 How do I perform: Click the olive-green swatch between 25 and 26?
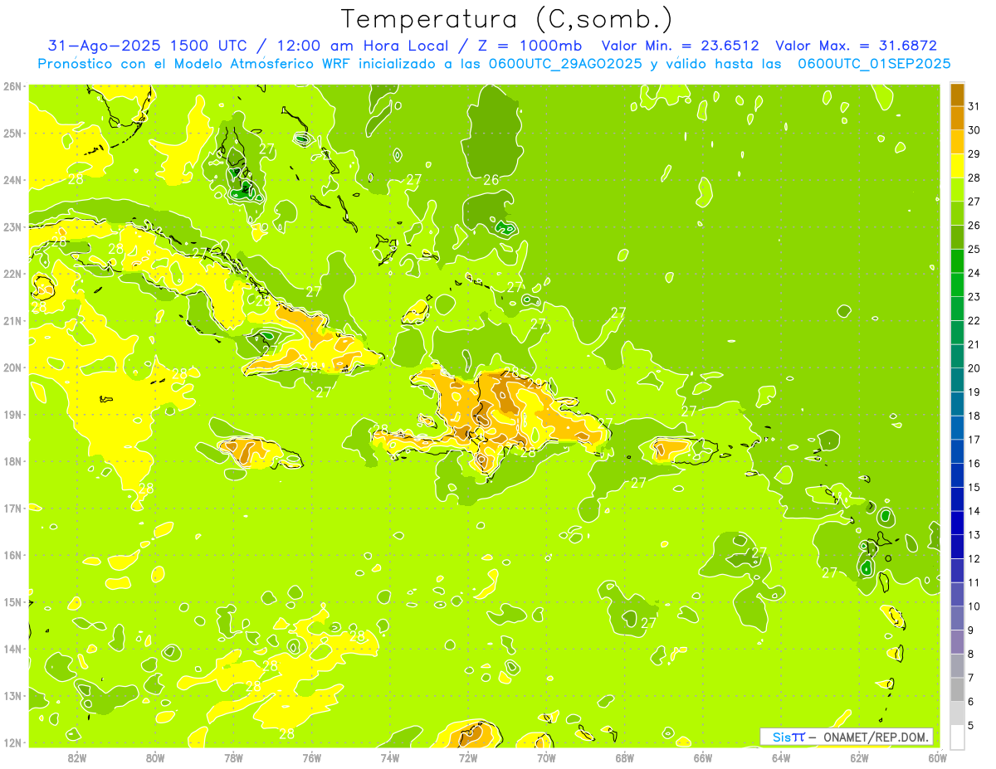tap(957, 237)
